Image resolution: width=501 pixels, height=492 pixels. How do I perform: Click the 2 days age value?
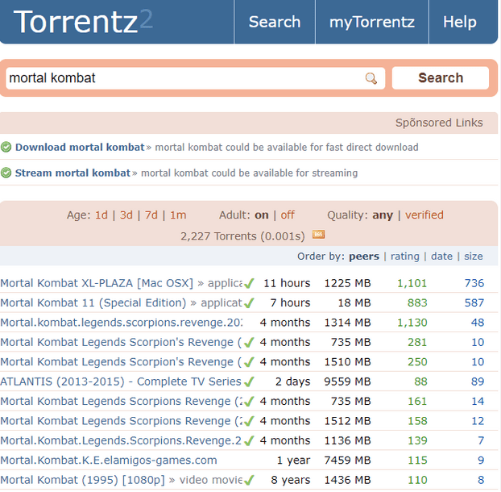tap(292, 382)
